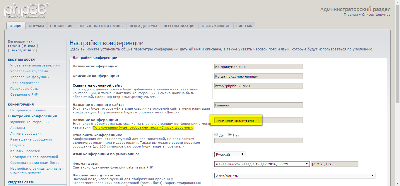Screen dimensions: 400x186
Task: Click «Настройки конференции» in the sidebar menu
Action: click(x=34, y=116)
